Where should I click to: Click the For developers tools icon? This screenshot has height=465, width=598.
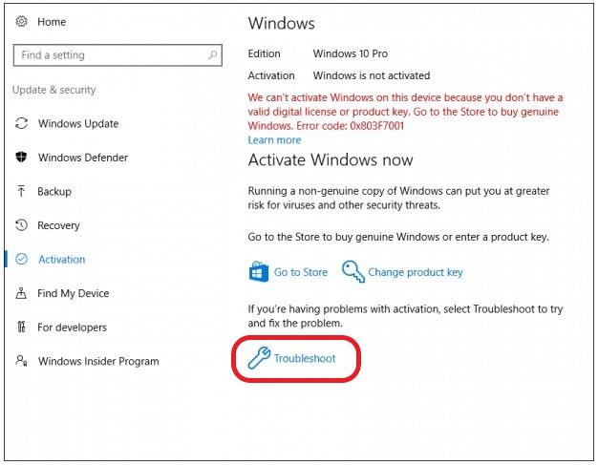click(21, 327)
